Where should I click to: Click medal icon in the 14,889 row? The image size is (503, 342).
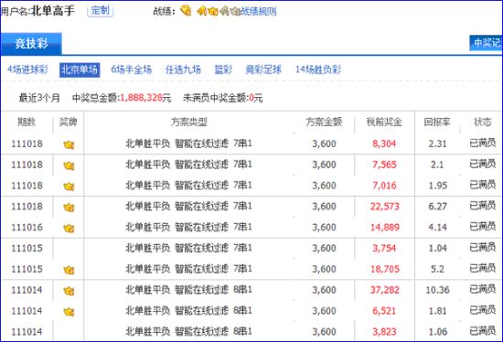coord(69,229)
